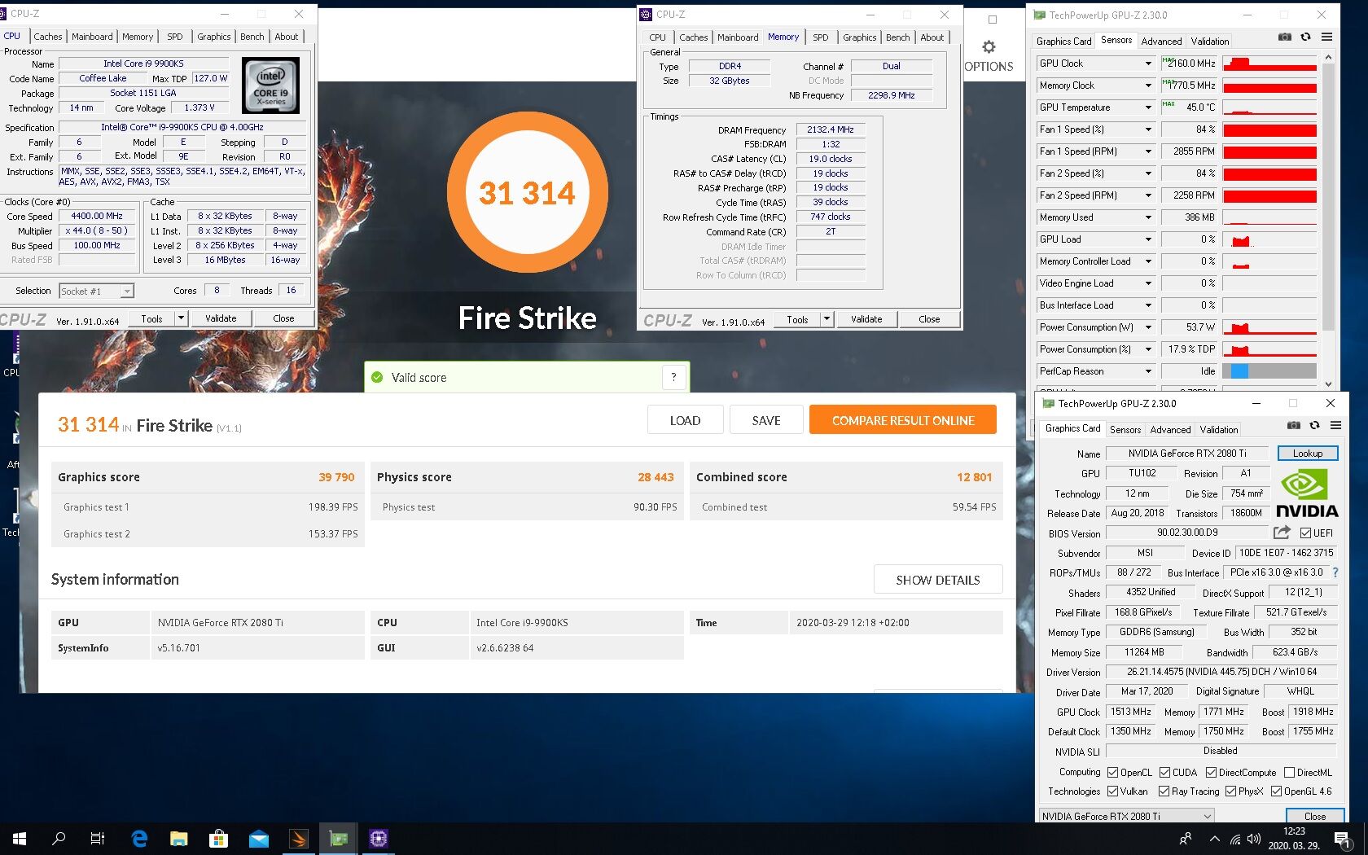
Task: Open Power Consumption (W) sensor dropdown
Action: (1148, 327)
